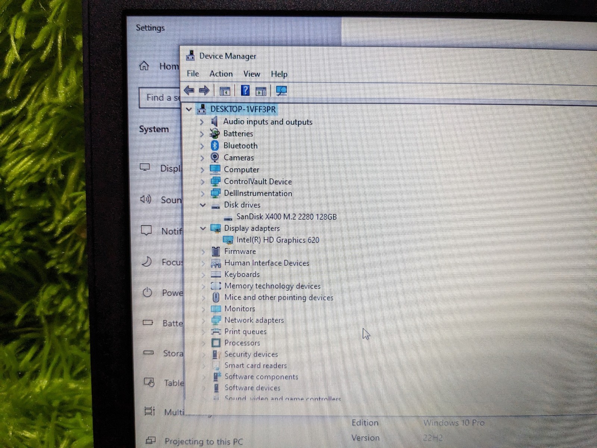Screen dimensions: 597x448
Task: Open Storage settings in Settings sidebar
Action: tap(173, 353)
